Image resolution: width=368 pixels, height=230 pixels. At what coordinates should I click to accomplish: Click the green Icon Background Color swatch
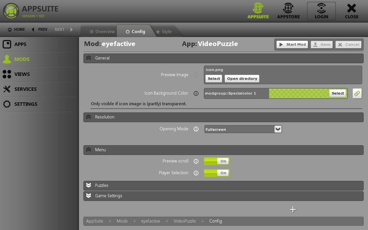pyautogui.click(x=299, y=93)
